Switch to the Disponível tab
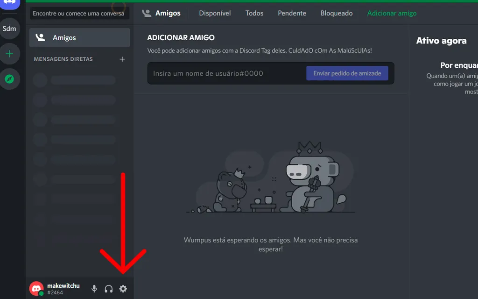The width and height of the screenshot is (478, 299). point(215,13)
